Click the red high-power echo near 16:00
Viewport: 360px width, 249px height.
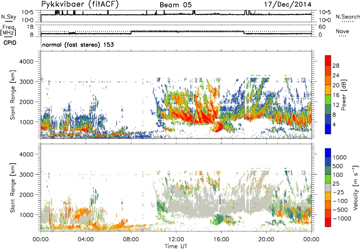217,127
